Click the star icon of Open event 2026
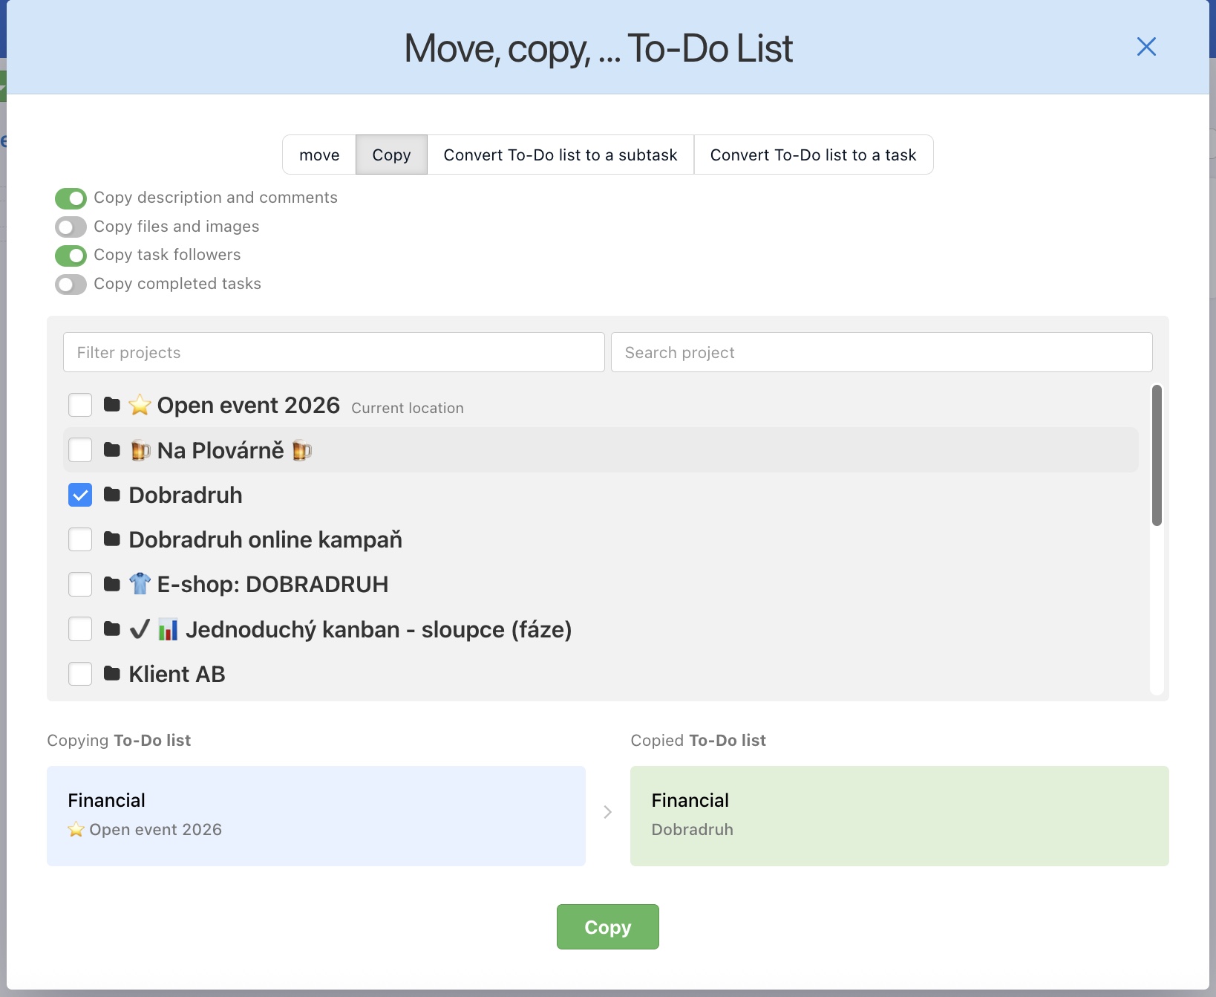The width and height of the screenshot is (1216, 997). tap(140, 406)
